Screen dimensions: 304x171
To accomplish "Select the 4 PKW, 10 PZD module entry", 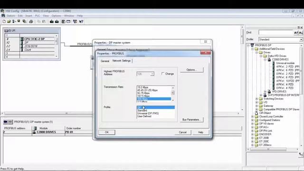I will click(x=288, y=81).
